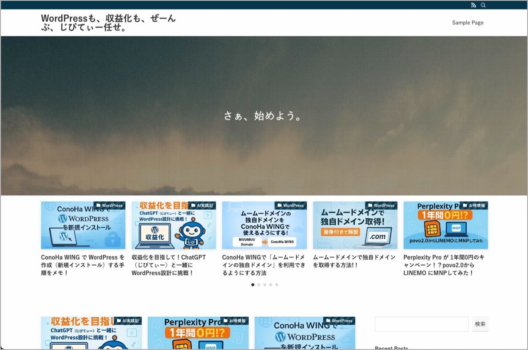This screenshot has width=528, height=350.
Task: Select second carousel pagination dot
Action: point(258,285)
